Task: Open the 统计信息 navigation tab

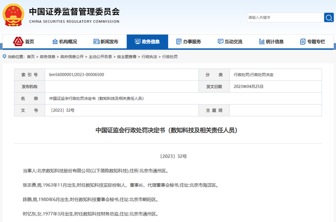Action: pos(272,42)
